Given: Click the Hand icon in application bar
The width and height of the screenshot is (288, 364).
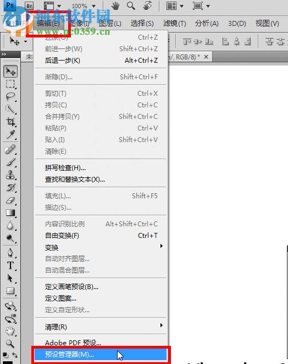Looking at the screenshot, I should tap(115, 6).
